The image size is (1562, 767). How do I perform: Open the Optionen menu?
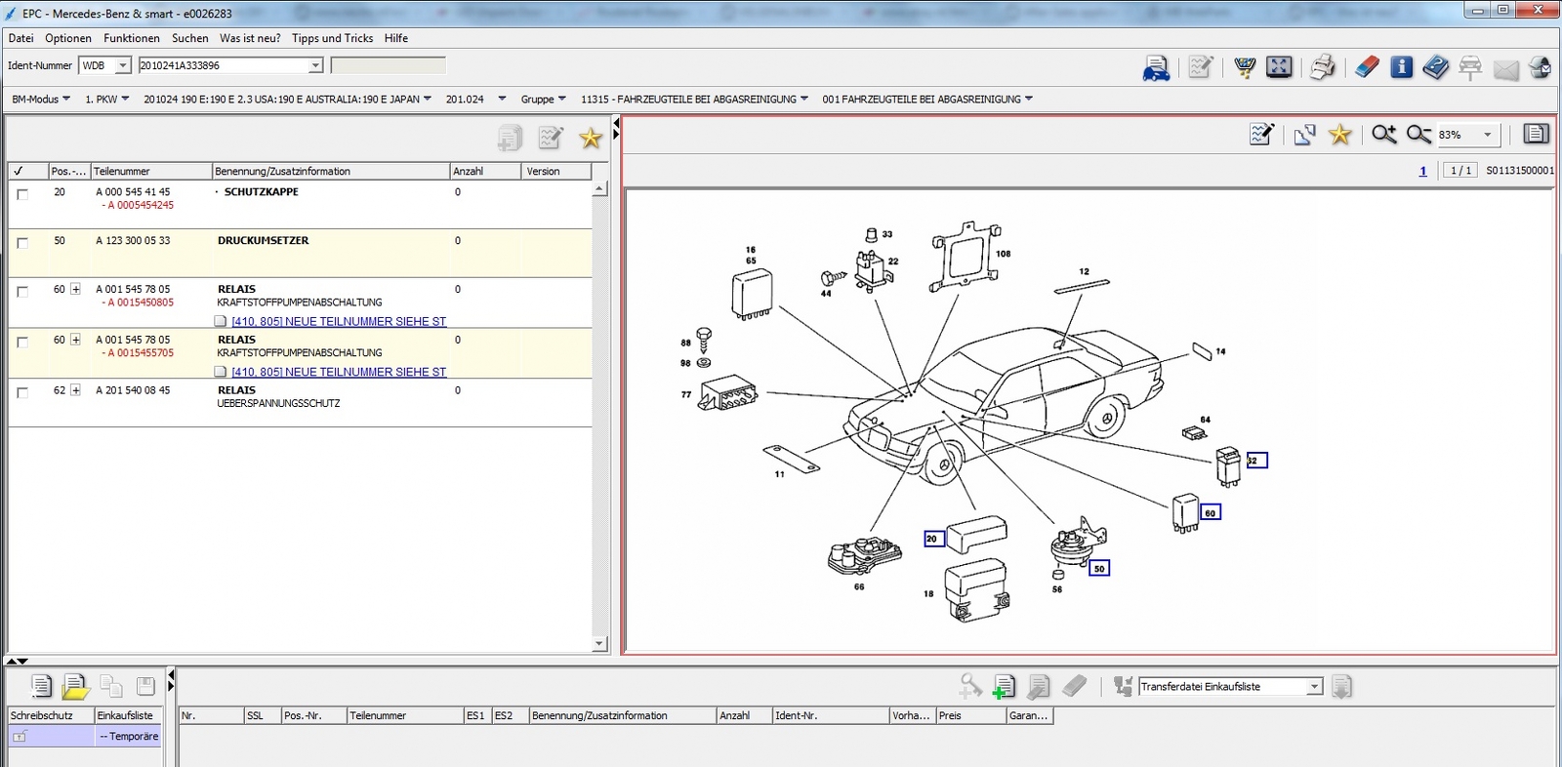point(68,38)
